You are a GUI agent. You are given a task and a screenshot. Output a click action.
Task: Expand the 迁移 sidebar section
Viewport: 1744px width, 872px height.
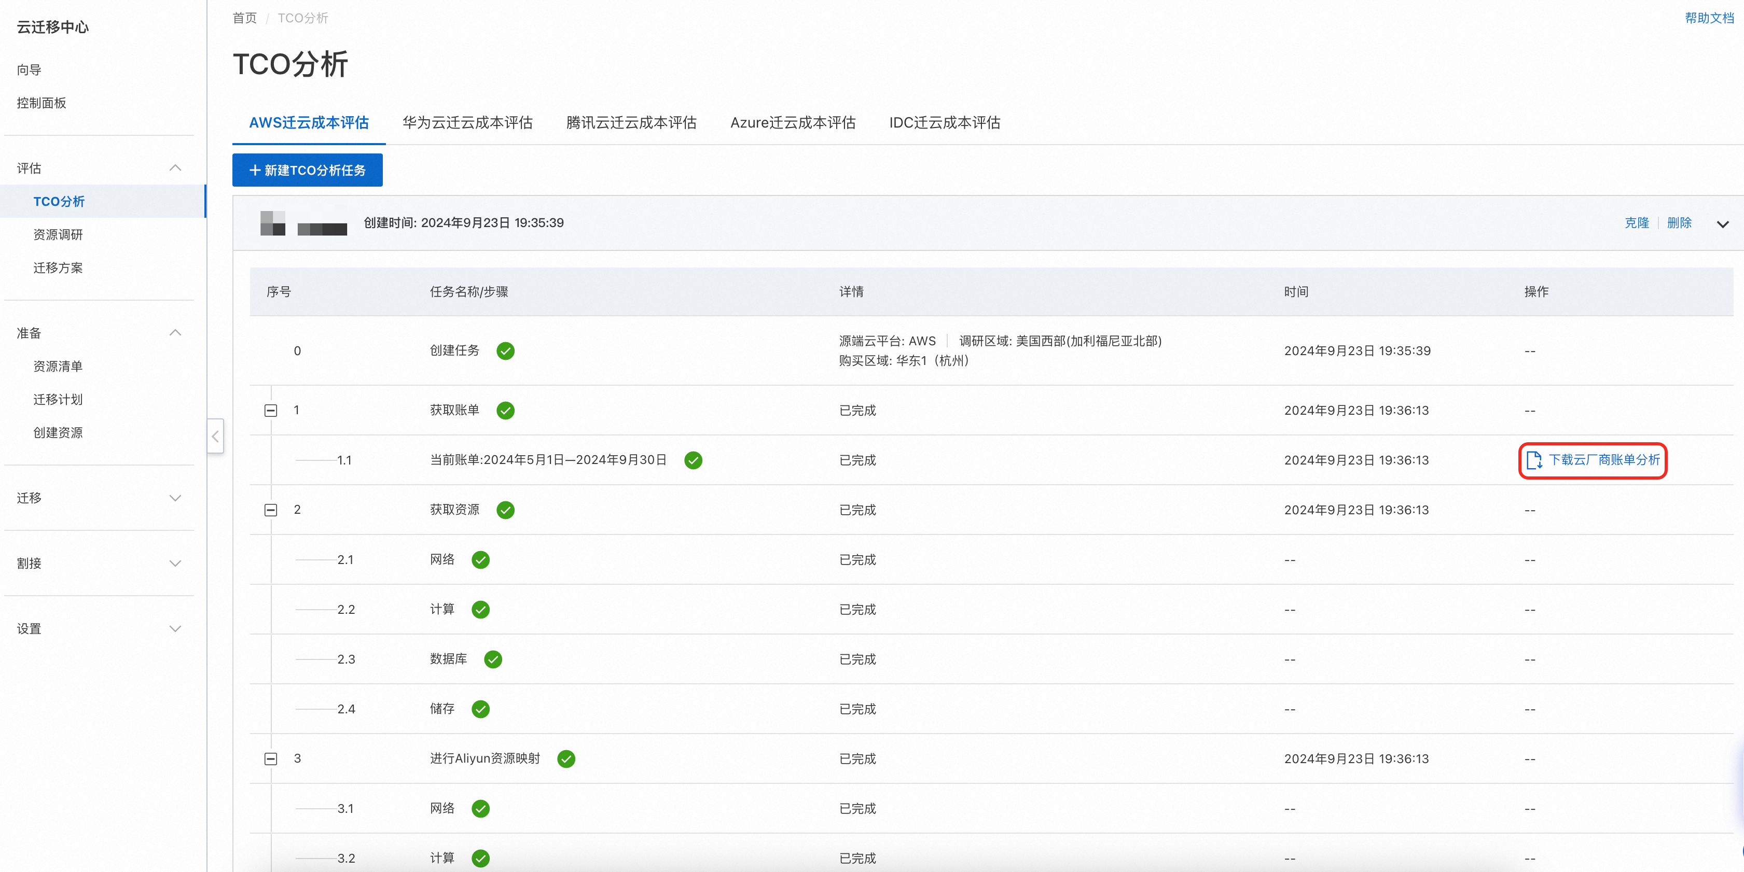coord(175,498)
